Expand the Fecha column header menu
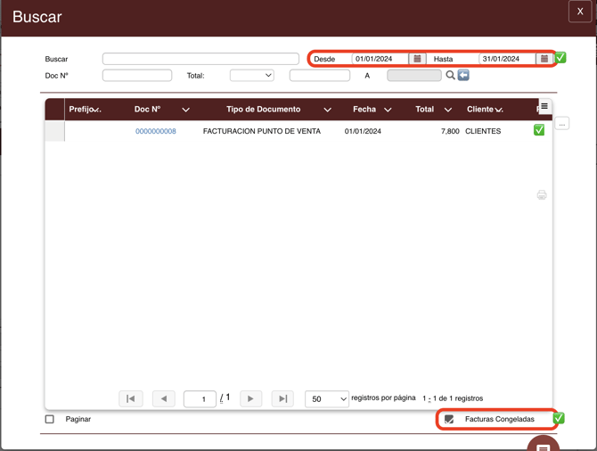Viewport: 597px width, 451px height. pyautogui.click(x=388, y=110)
